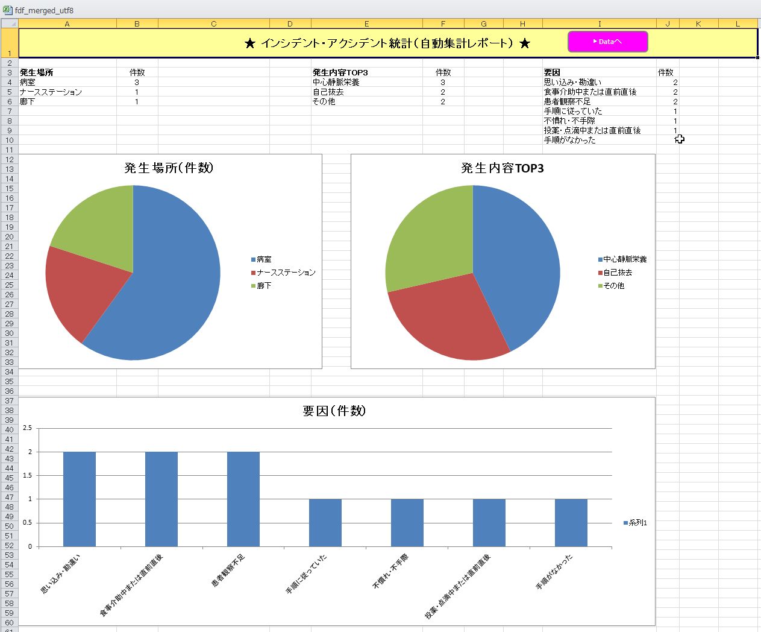
Task: Select the 発生場所 header cell
Action: coord(37,72)
